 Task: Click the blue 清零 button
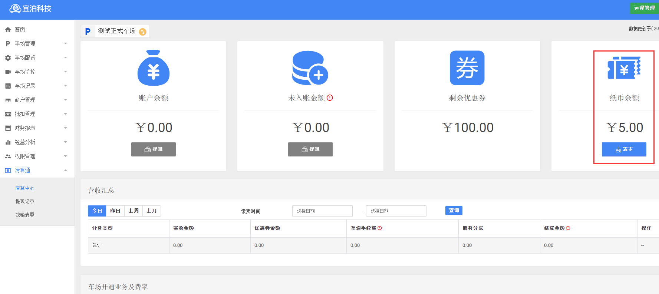click(x=624, y=149)
